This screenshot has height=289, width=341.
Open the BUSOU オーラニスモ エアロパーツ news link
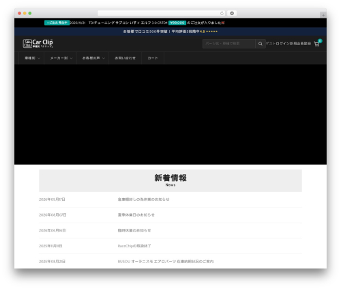[x=166, y=262]
